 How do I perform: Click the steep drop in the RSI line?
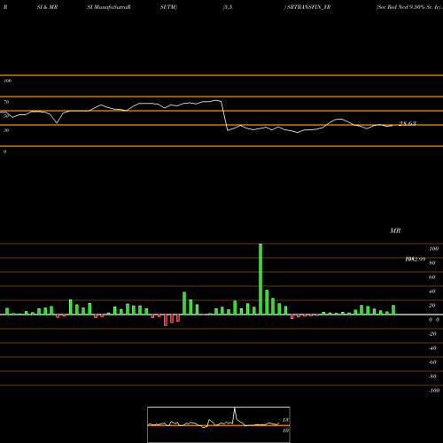coord(224,116)
